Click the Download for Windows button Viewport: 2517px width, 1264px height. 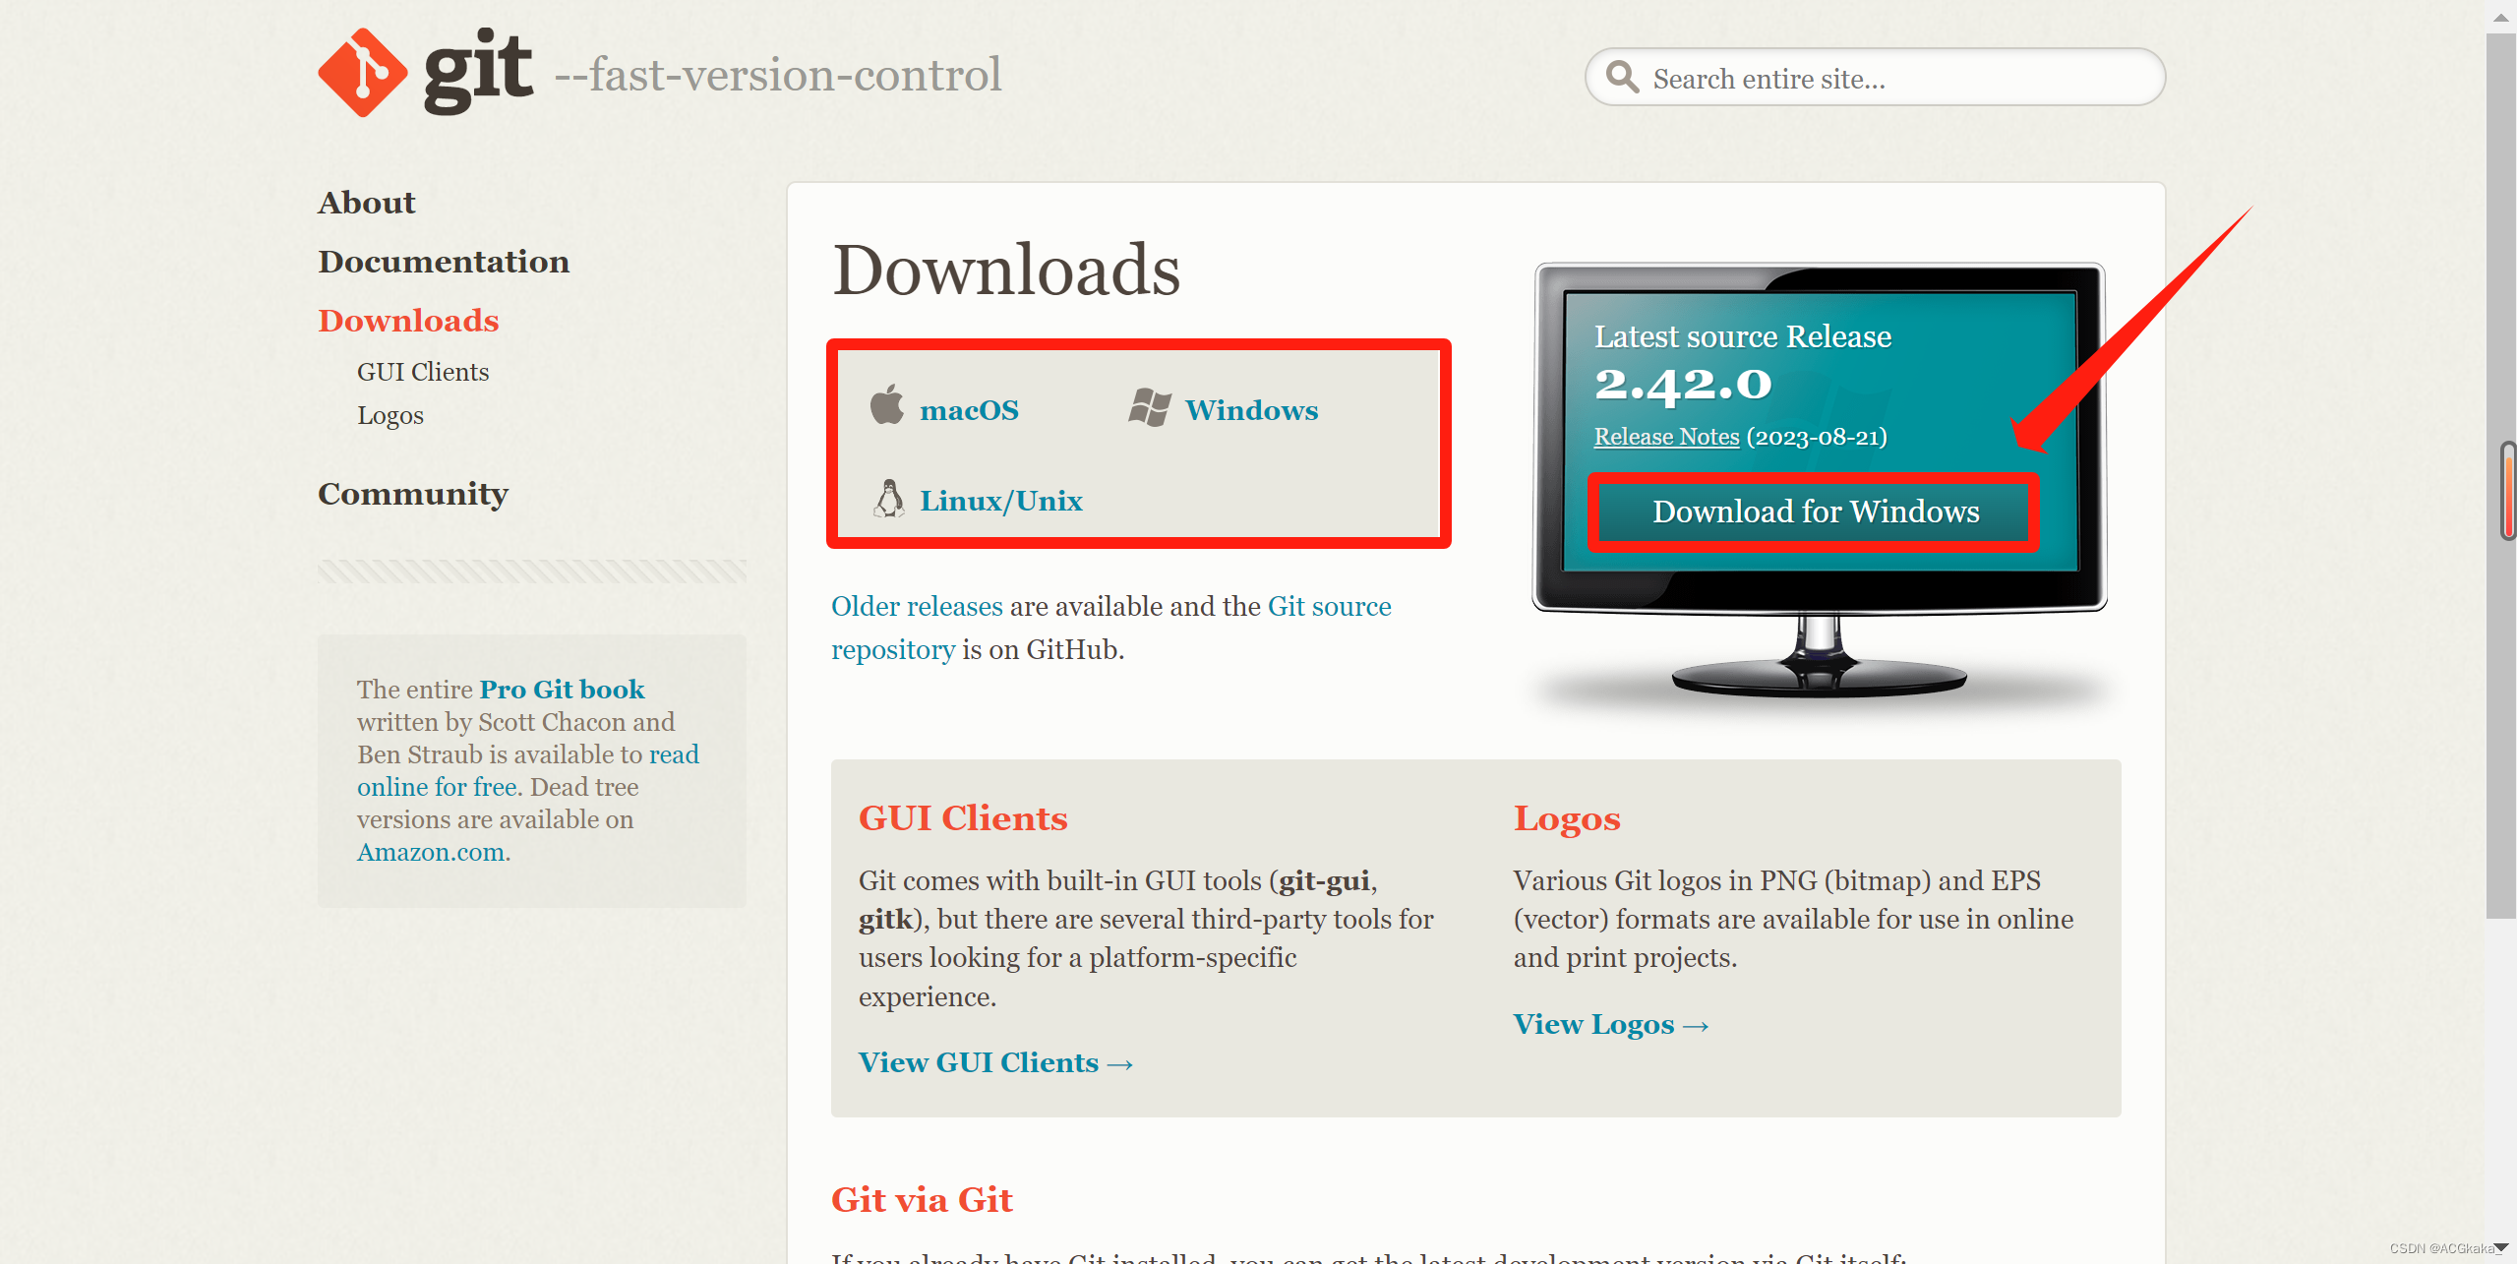click(x=1816, y=512)
